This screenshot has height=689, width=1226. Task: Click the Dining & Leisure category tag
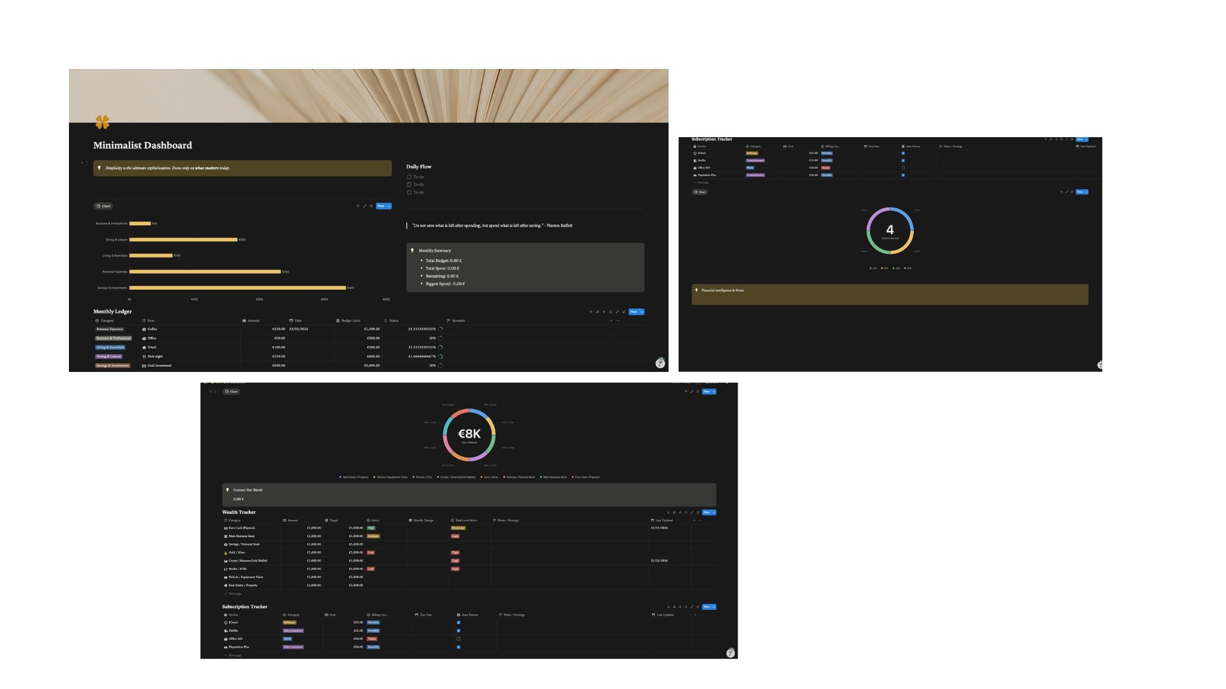(x=109, y=357)
